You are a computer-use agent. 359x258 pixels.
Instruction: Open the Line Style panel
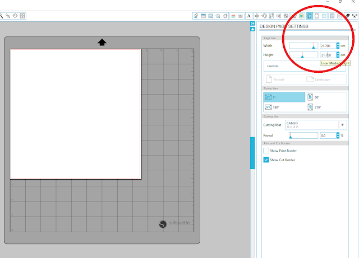click(241, 16)
